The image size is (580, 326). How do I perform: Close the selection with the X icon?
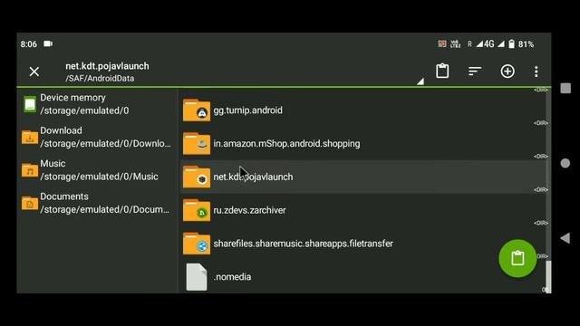[34, 72]
